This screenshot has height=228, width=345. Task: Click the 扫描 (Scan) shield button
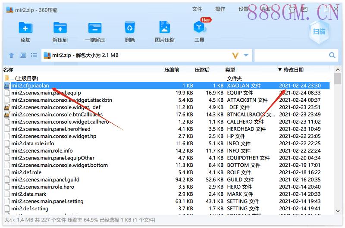319,32
